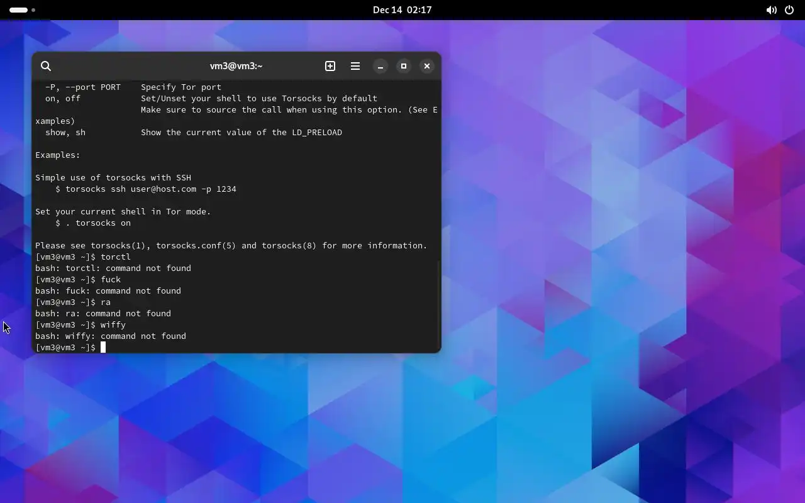Click 'Set your current shell in Tor mode.'

pyautogui.click(x=123, y=211)
